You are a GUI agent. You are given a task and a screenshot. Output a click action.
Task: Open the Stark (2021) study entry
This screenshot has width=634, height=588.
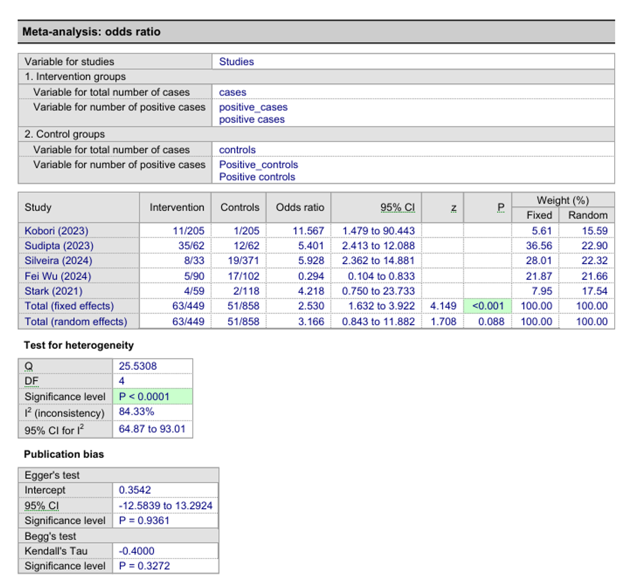(53, 291)
